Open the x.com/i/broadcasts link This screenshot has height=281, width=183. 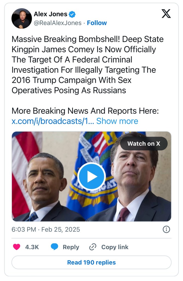(53, 121)
